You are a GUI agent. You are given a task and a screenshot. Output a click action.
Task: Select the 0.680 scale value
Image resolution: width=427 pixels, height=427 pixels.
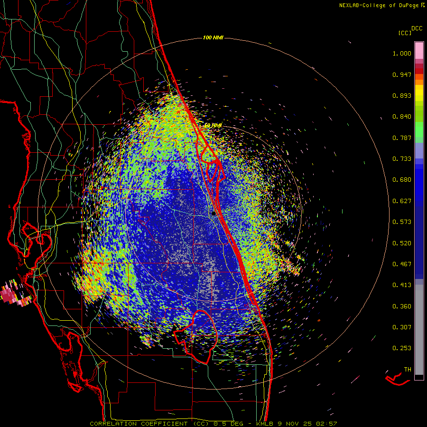[402, 180]
